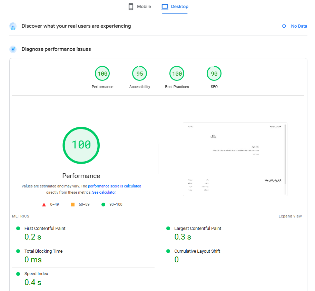The width and height of the screenshot is (315, 291).
Task: Click the Accessibility label
Action: click(140, 87)
